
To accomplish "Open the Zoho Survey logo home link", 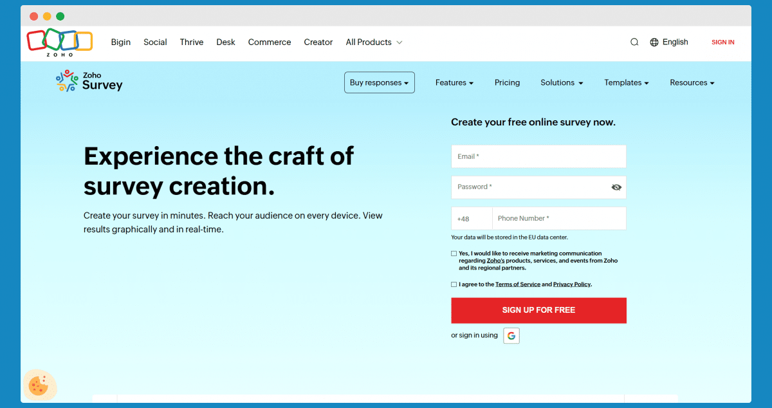I will [89, 81].
